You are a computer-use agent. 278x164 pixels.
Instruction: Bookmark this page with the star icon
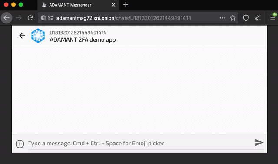(x=233, y=18)
